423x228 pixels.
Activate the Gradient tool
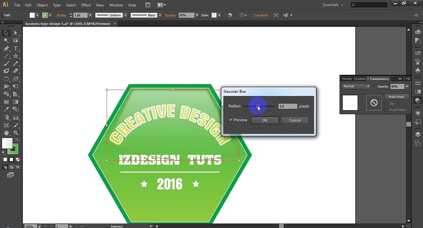[x=16, y=102]
